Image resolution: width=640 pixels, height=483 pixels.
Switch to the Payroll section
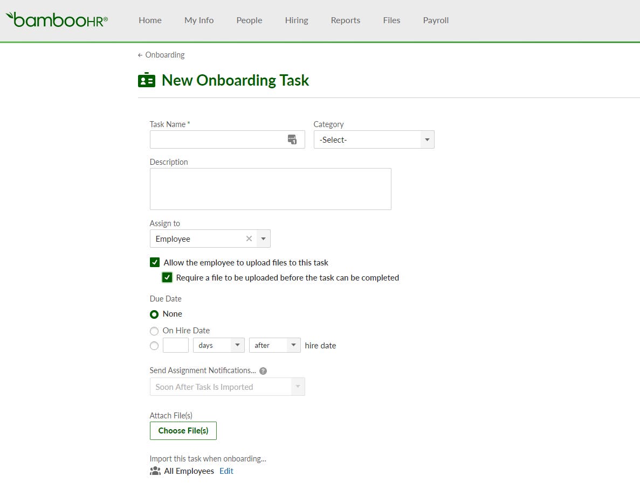(x=436, y=20)
